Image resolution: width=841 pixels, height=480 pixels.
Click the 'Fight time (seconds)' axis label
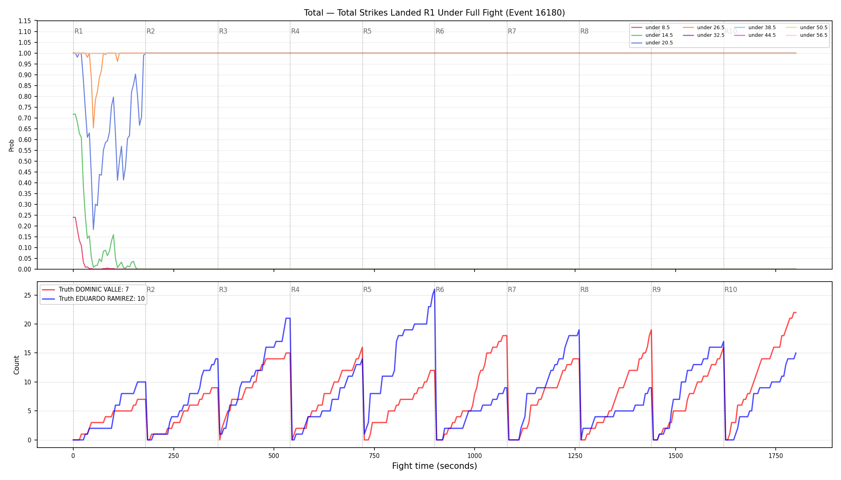435,466
